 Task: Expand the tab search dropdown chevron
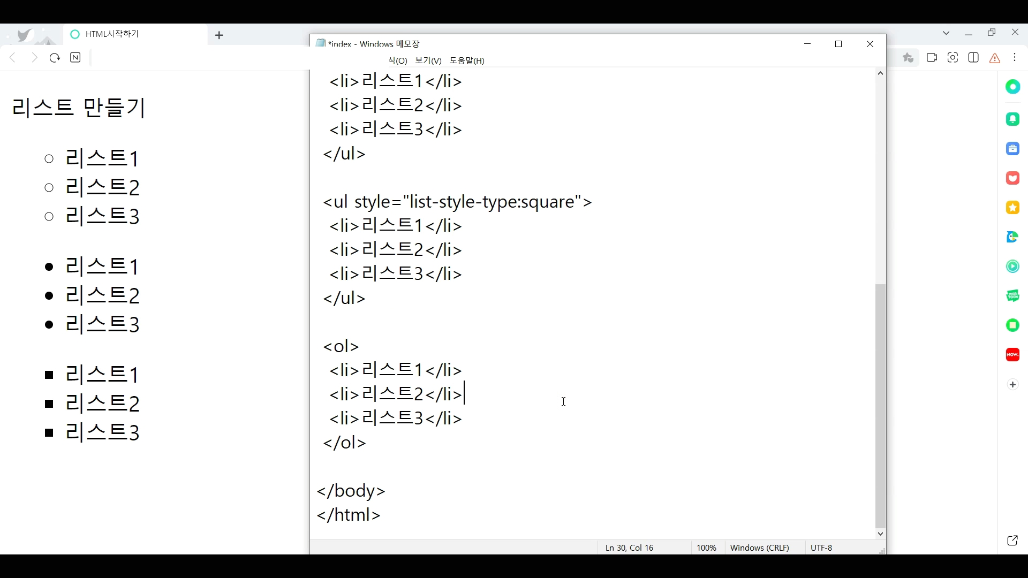tap(946, 33)
